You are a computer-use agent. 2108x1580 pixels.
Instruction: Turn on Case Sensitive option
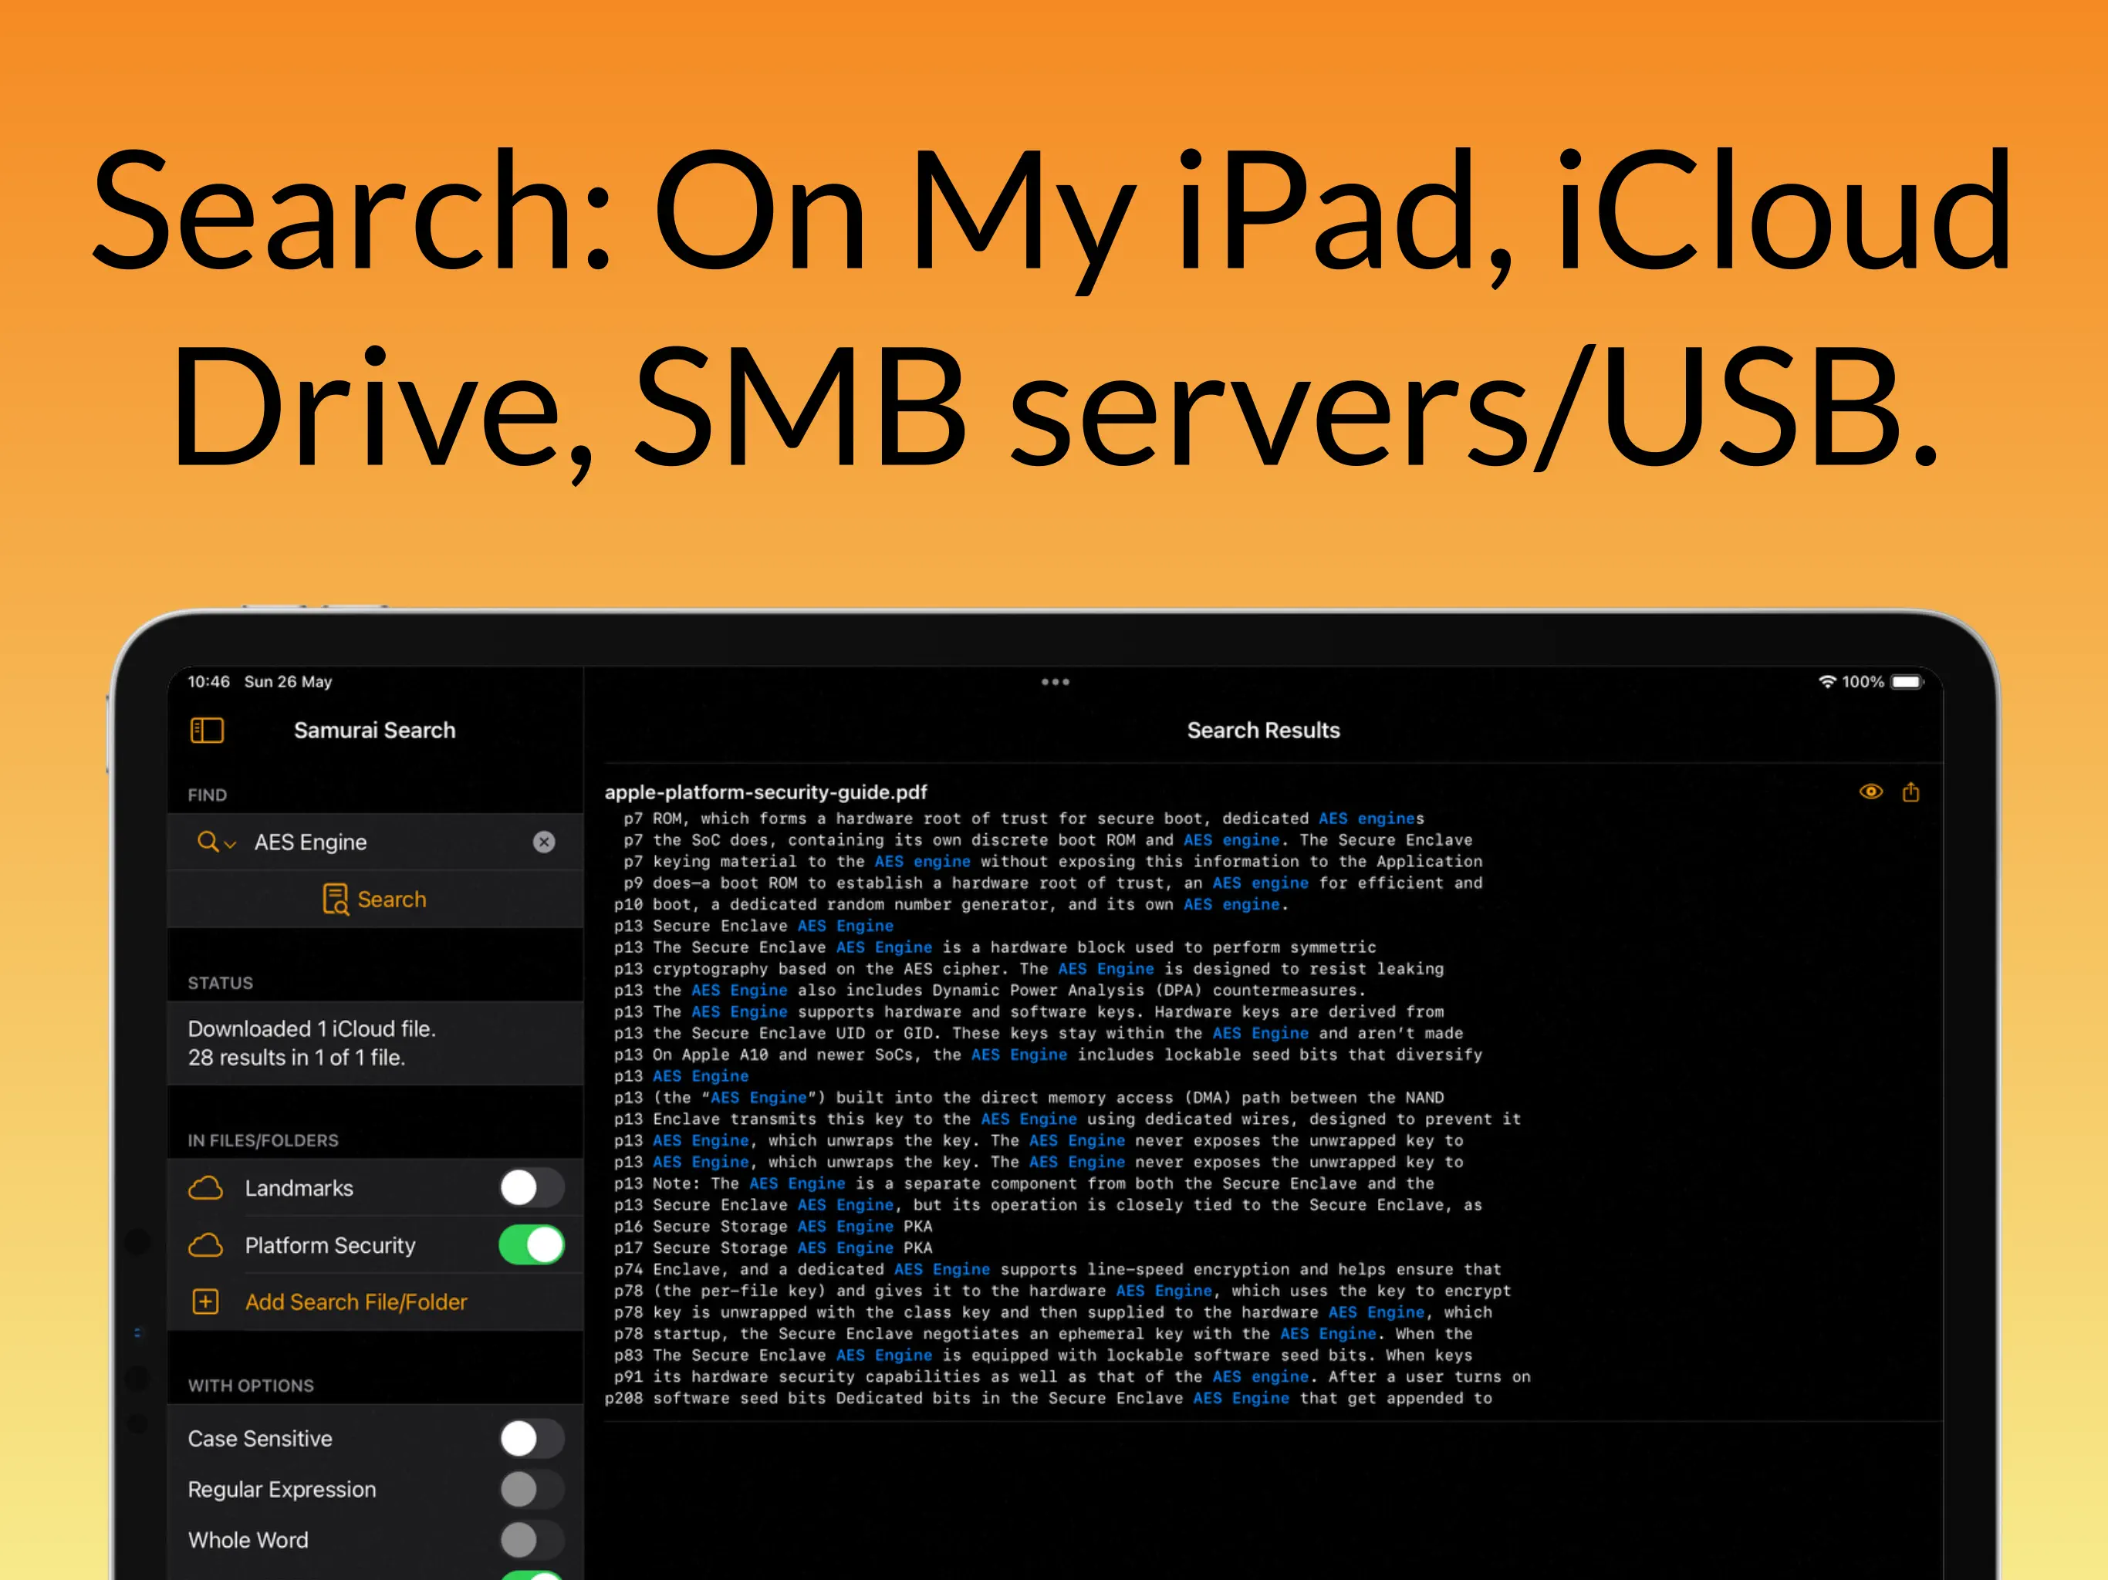pos(531,1438)
